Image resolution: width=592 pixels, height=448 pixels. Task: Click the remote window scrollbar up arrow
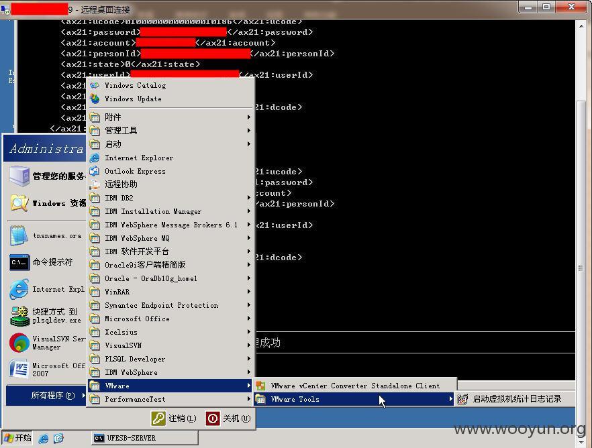pos(581,26)
